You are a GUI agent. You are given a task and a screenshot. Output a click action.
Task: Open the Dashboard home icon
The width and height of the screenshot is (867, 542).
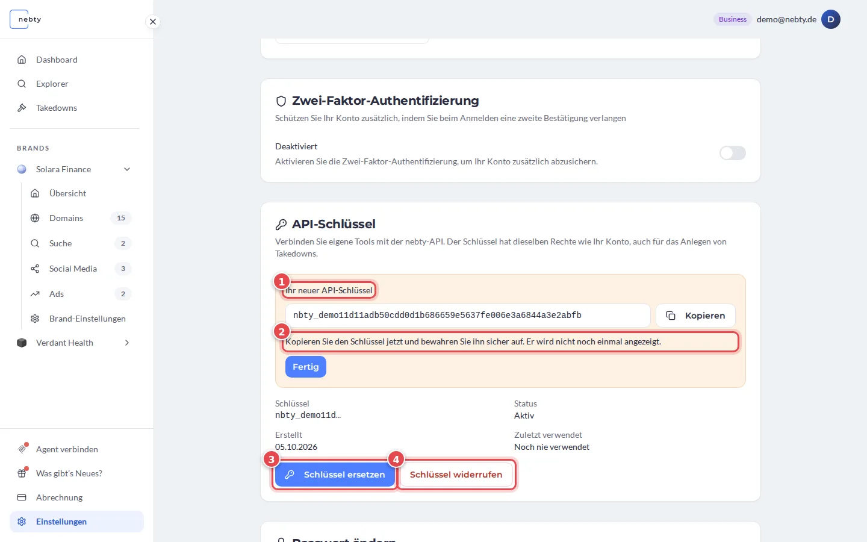tap(22, 60)
